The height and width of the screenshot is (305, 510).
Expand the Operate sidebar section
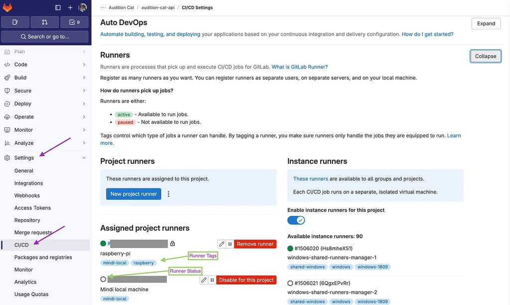click(25, 116)
